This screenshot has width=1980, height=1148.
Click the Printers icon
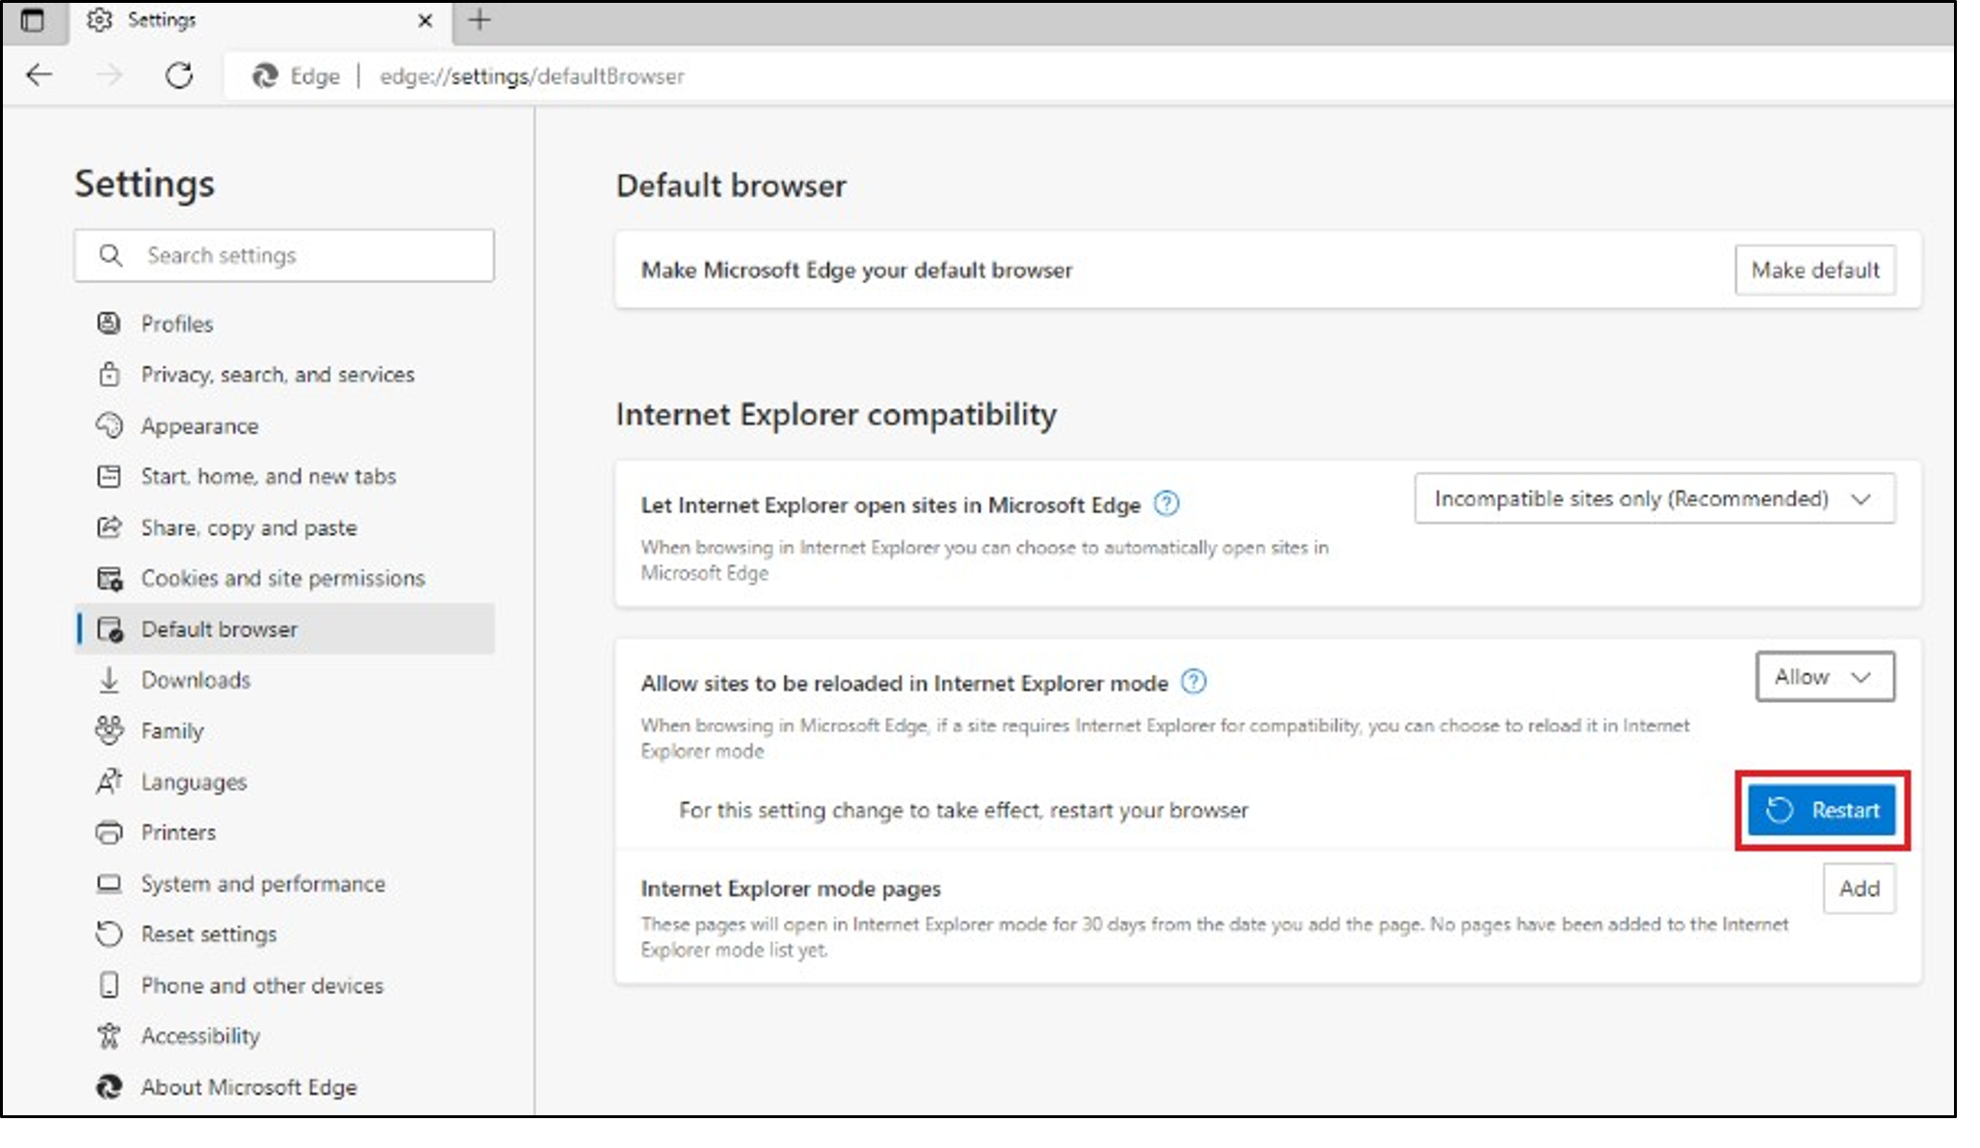click(x=109, y=832)
